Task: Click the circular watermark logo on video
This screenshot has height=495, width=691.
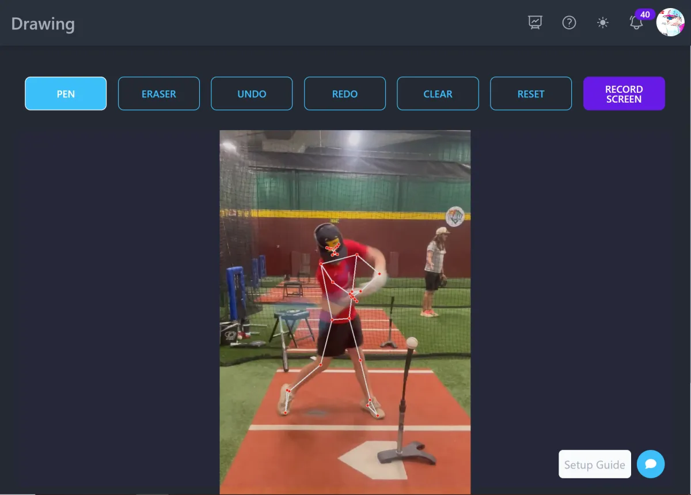Action: [455, 216]
